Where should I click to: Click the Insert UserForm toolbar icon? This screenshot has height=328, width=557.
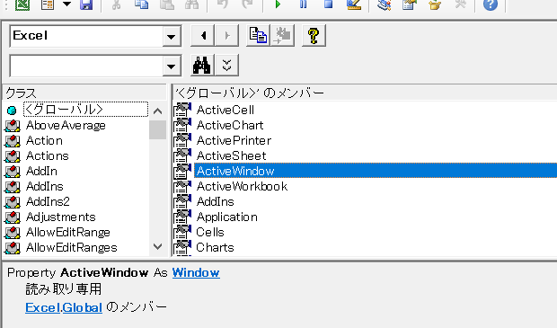[x=48, y=4]
